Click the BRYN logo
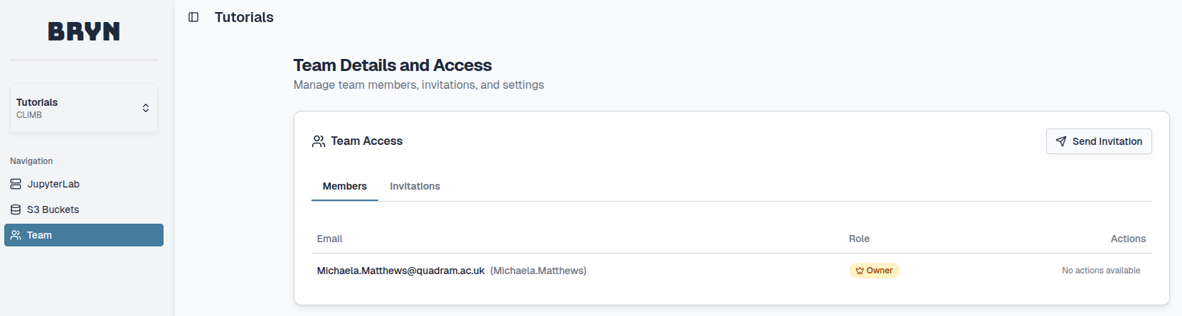This screenshot has height=316, width=1182. point(84,31)
